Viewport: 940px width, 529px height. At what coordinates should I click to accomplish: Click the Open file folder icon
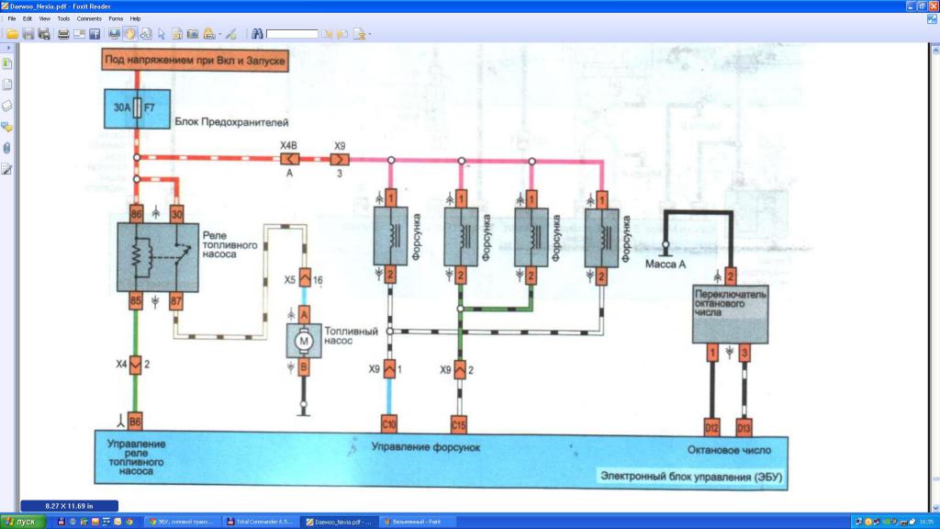click(12, 34)
